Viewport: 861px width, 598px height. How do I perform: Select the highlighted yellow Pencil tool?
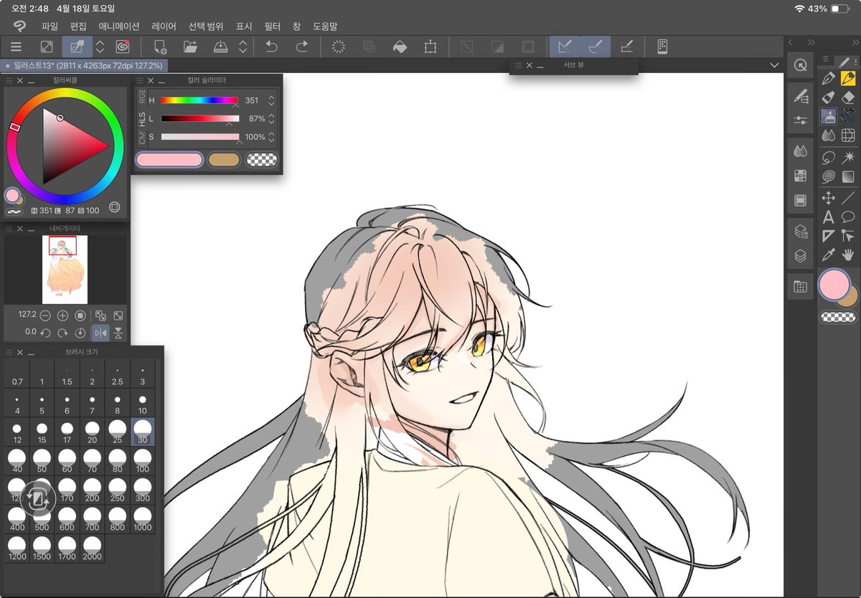click(848, 78)
